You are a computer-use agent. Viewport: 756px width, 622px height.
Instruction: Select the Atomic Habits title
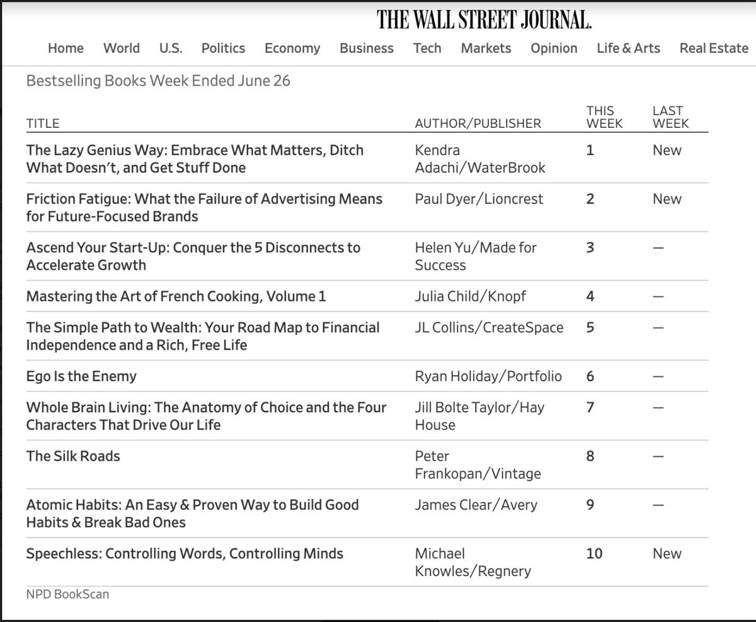click(x=192, y=514)
